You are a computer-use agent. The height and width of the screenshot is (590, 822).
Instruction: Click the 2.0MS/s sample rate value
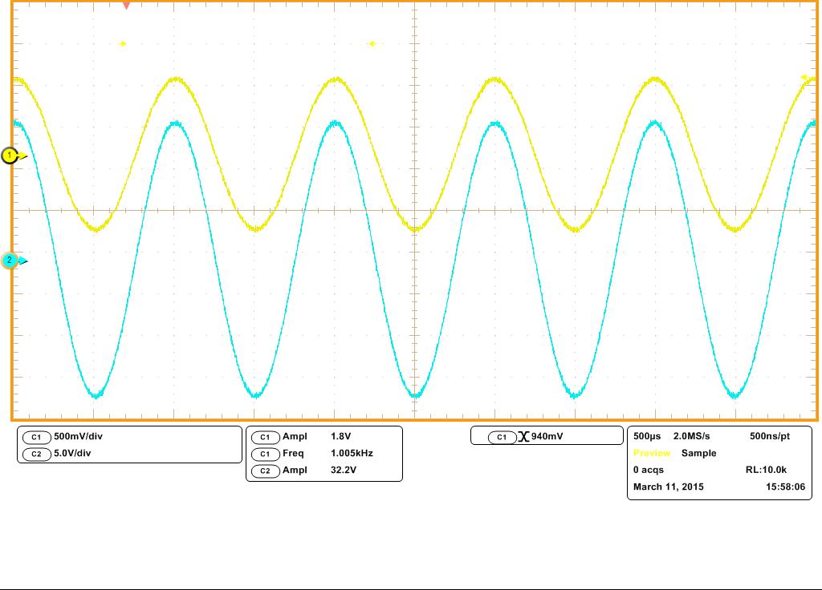pos(691,436)
